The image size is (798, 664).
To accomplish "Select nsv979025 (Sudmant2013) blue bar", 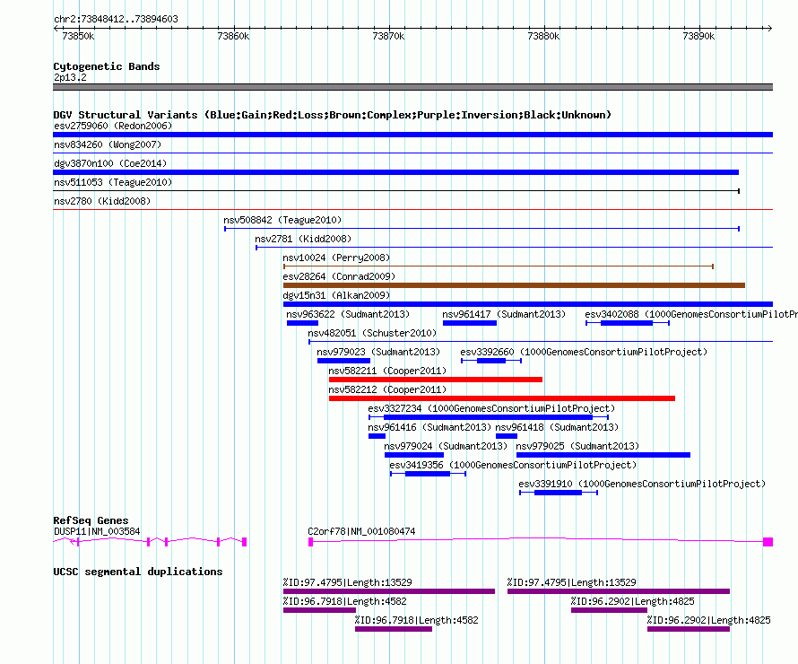I will pos(603,455).
